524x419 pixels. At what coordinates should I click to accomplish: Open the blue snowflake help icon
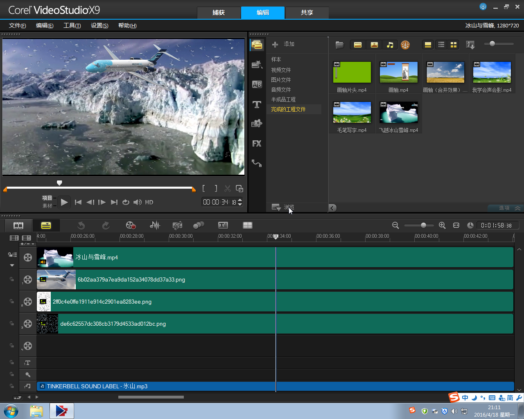pyautogui.click(x=483, y=7)
